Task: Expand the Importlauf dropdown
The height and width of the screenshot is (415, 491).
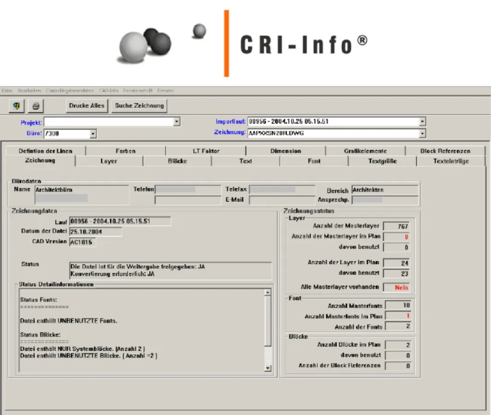Action: pos(422,121)
